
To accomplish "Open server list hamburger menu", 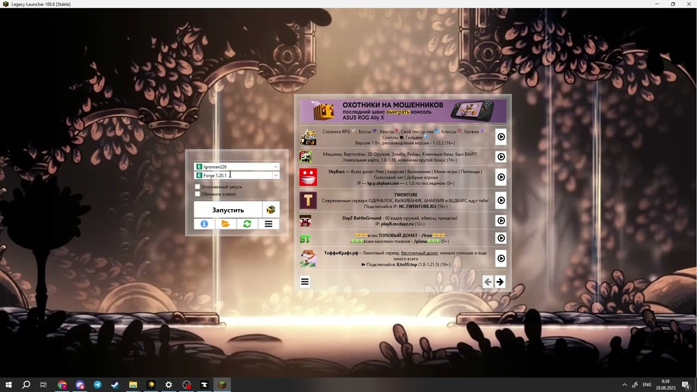I will (x=305, y=281).
